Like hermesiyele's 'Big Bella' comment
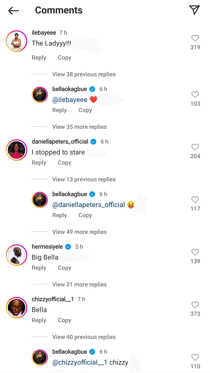 (195, 252)
